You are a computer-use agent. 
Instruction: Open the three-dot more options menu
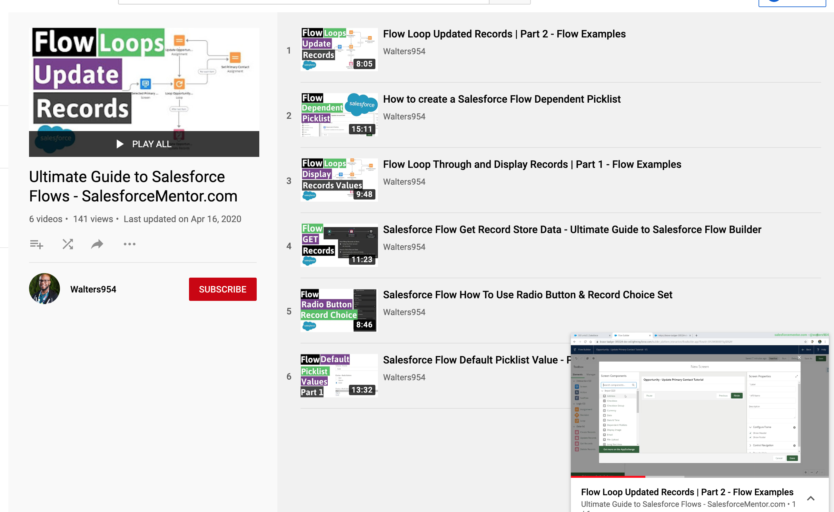click(x=129, y=244)
